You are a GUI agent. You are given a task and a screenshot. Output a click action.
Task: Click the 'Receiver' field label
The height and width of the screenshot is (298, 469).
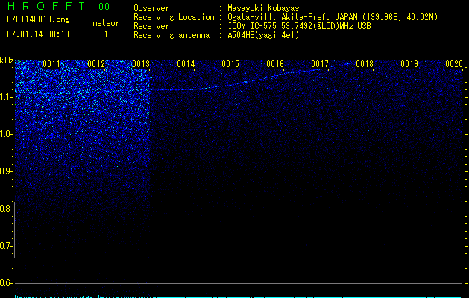point(151,26)
